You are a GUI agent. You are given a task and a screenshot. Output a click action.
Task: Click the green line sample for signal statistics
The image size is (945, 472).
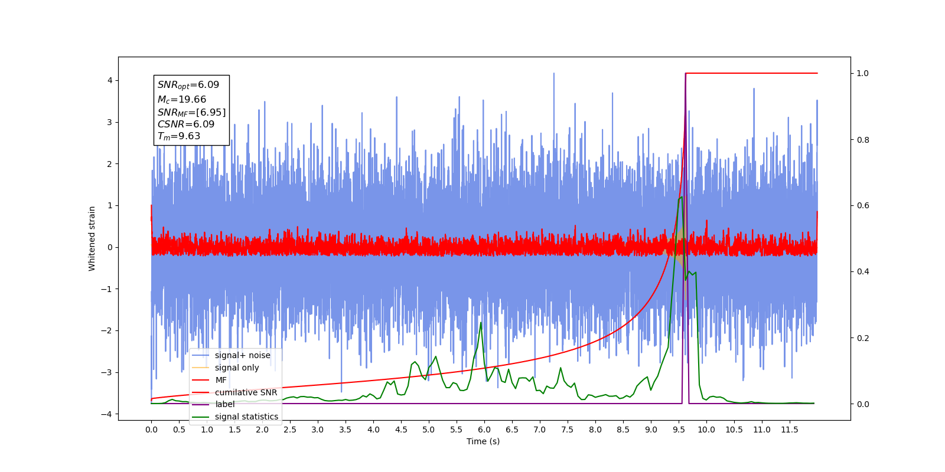click(x=201, y=417)
